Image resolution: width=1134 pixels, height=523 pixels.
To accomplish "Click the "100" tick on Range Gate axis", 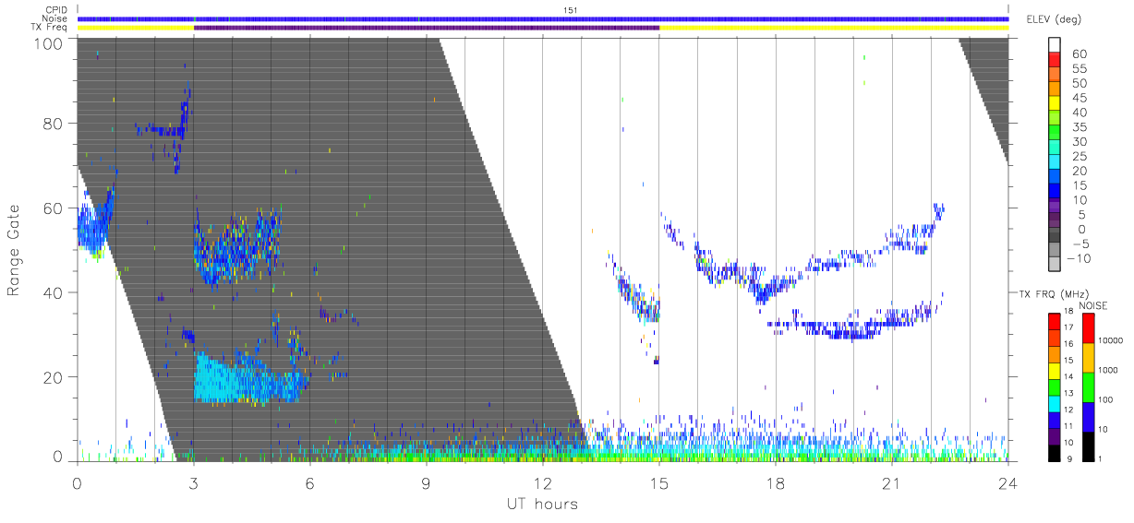I will [49, 42].
